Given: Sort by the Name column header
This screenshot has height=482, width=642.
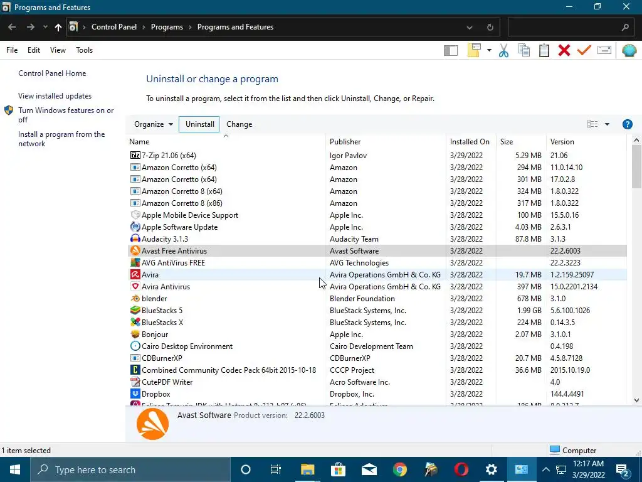Looking at the screenshot, I should tap(226, 142).
